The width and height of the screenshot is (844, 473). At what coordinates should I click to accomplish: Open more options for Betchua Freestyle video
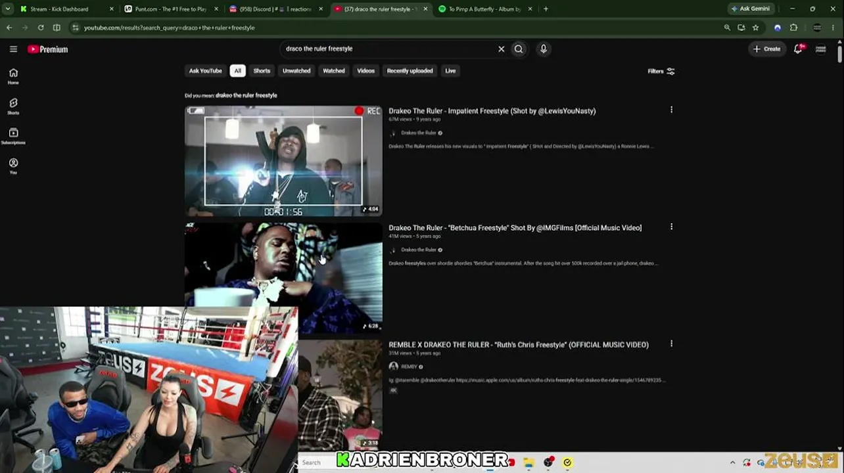tap(671, 227)
